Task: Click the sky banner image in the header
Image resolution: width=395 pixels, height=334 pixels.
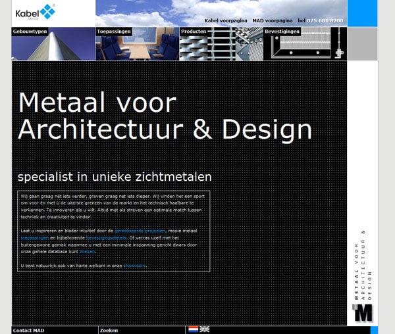Action: pyautogui.click(x=221, y=13)
